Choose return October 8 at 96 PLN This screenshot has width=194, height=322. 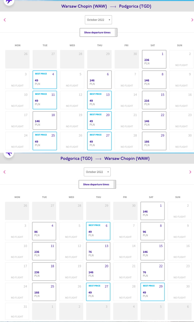click(152, 231)
